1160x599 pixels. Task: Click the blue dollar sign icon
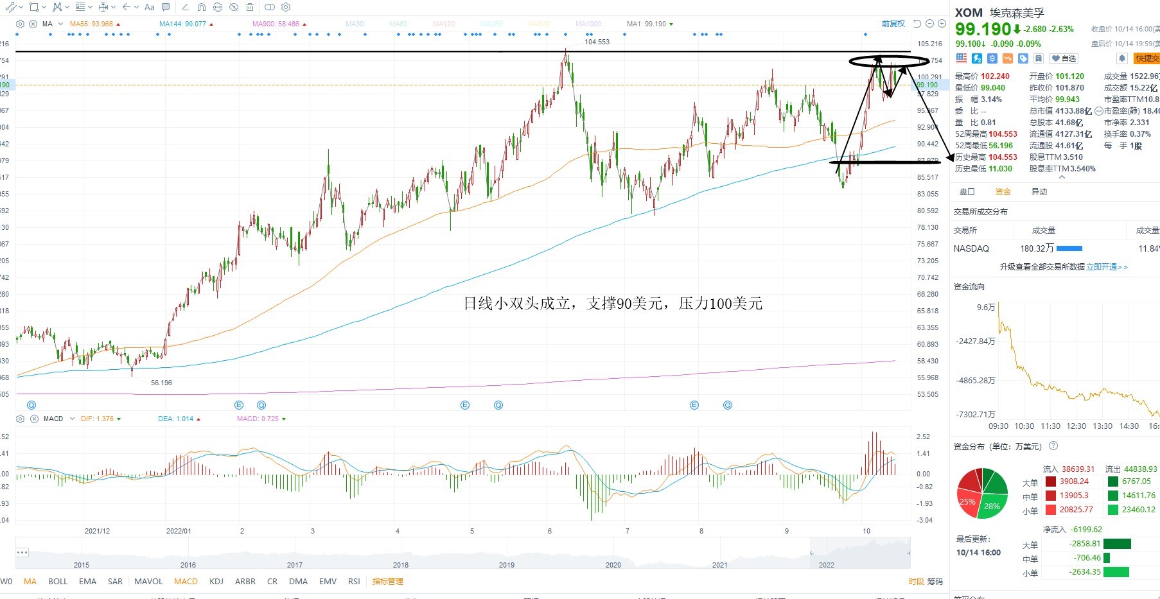(992, 58)
